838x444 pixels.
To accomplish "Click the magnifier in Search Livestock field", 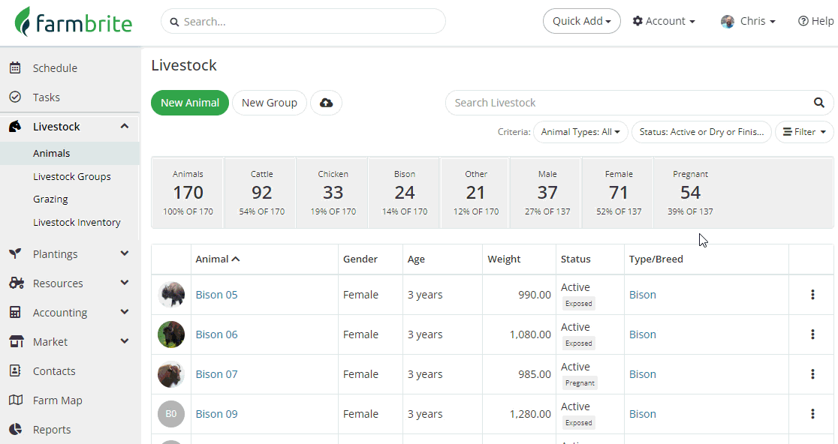I will 818,103.
